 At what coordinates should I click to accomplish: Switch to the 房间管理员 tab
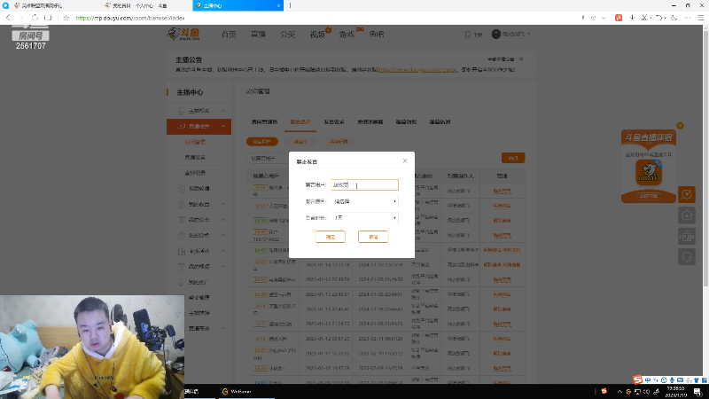click(264, 121)
